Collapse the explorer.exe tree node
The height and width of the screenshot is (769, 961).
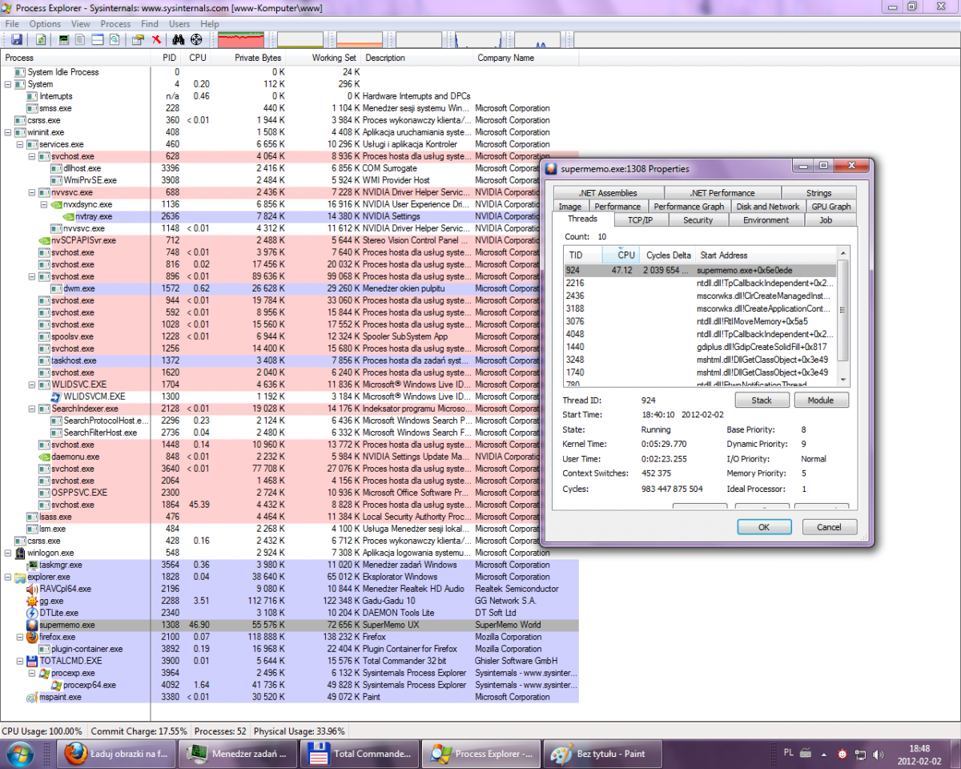tap(8, 577)
